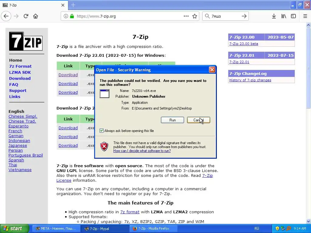Open the 7z format features link
Image resolution: width=311 pixels, height=233 pixels.
130,212
